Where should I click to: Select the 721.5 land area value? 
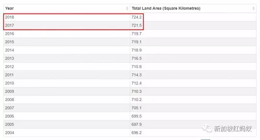(136, 25)
